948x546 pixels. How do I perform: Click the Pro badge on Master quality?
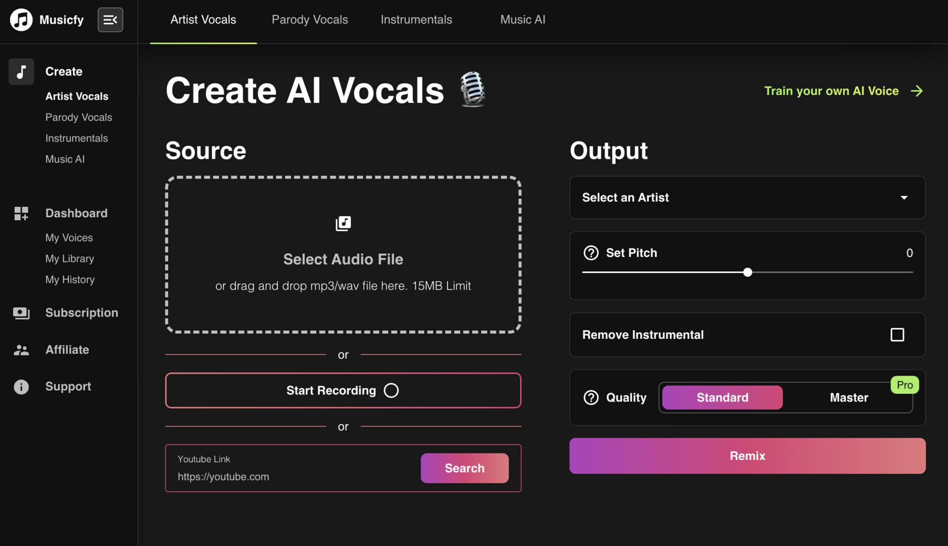pos(904,385)
